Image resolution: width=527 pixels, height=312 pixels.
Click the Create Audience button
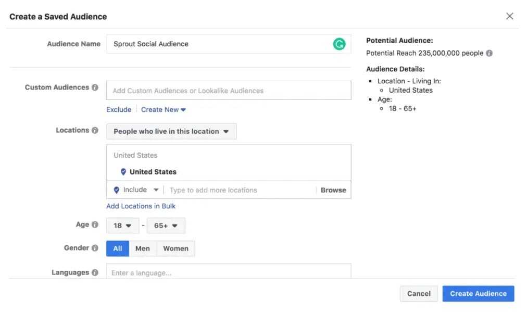click(478, 293)
